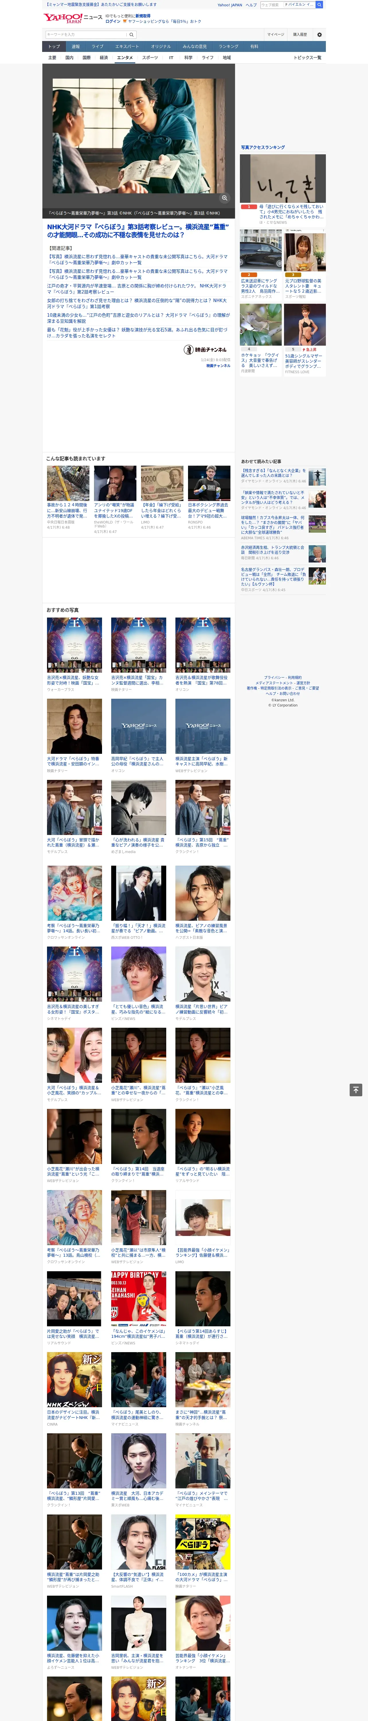
Task: Click the Yahoo! JAPAN News logo
Action: coord(73,18)
